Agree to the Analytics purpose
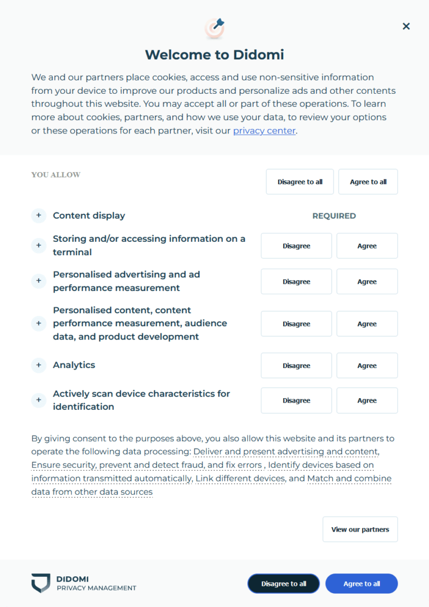 coord(367,365)
